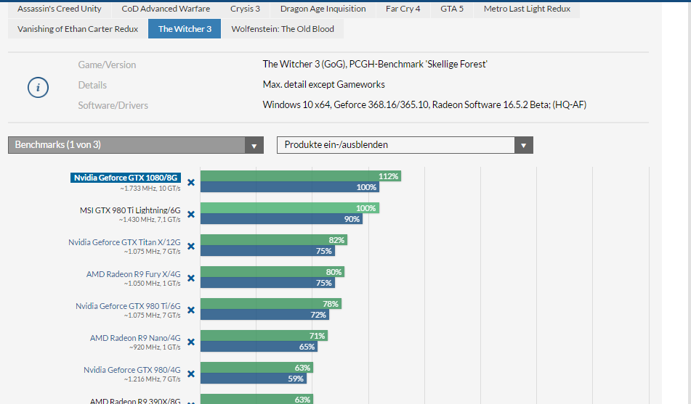Click the '~1.733 MHz, 10 GT/s' clock text
This screenshot has height=404, width=691.
[150, 189]
